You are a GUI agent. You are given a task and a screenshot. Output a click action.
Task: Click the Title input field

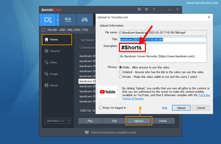click(163, 40)
